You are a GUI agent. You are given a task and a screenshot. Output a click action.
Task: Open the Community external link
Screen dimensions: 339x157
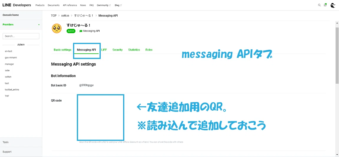point(104,5)
